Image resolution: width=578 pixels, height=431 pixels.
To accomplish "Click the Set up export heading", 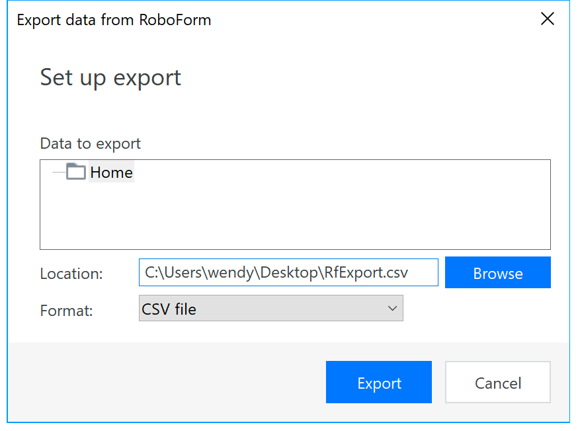I will [x=110, y=77].
